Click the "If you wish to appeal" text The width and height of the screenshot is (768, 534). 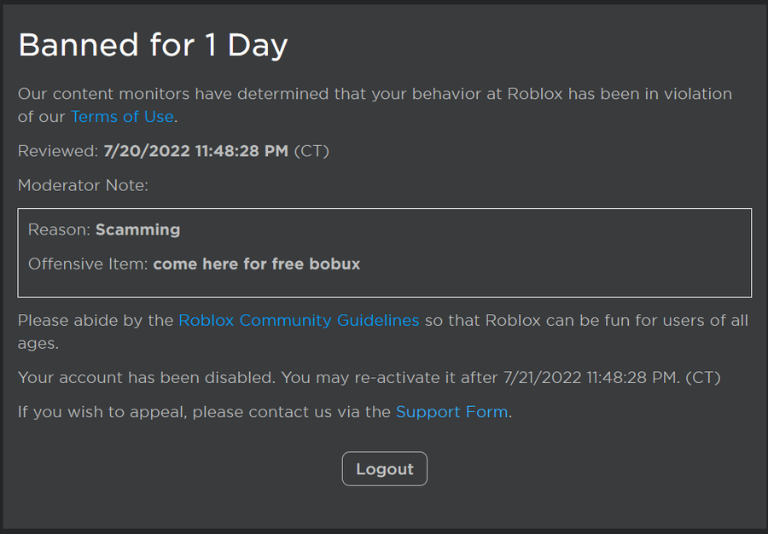[x=102, y=412]
